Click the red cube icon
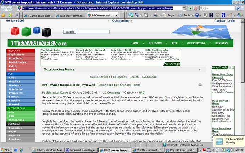245x153 pixels. pyautogui.click(x=15, y=31)
